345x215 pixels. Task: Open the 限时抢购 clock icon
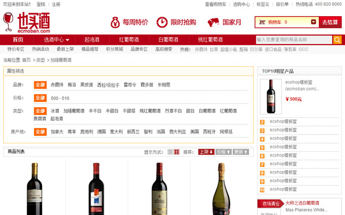(162, 22)
